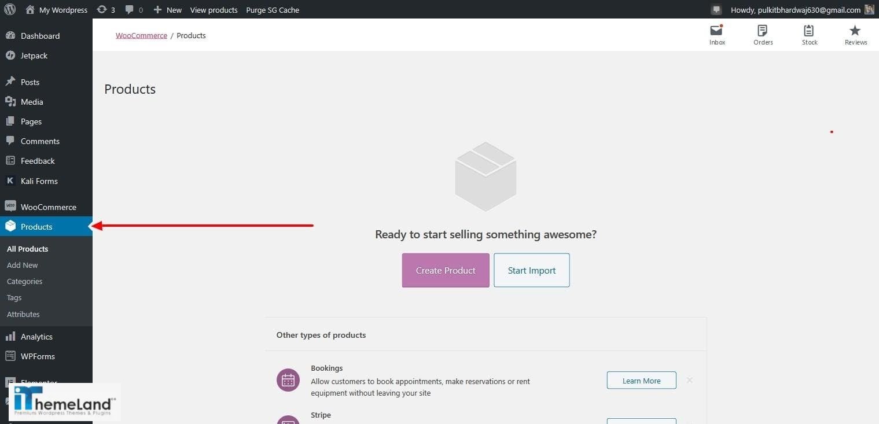The image size is (879, 424).
Task: Click the WPForms sidebar icon
Action: (x=10, y=356)
